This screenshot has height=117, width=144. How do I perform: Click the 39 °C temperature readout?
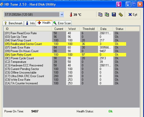click(x=77, y=15)
